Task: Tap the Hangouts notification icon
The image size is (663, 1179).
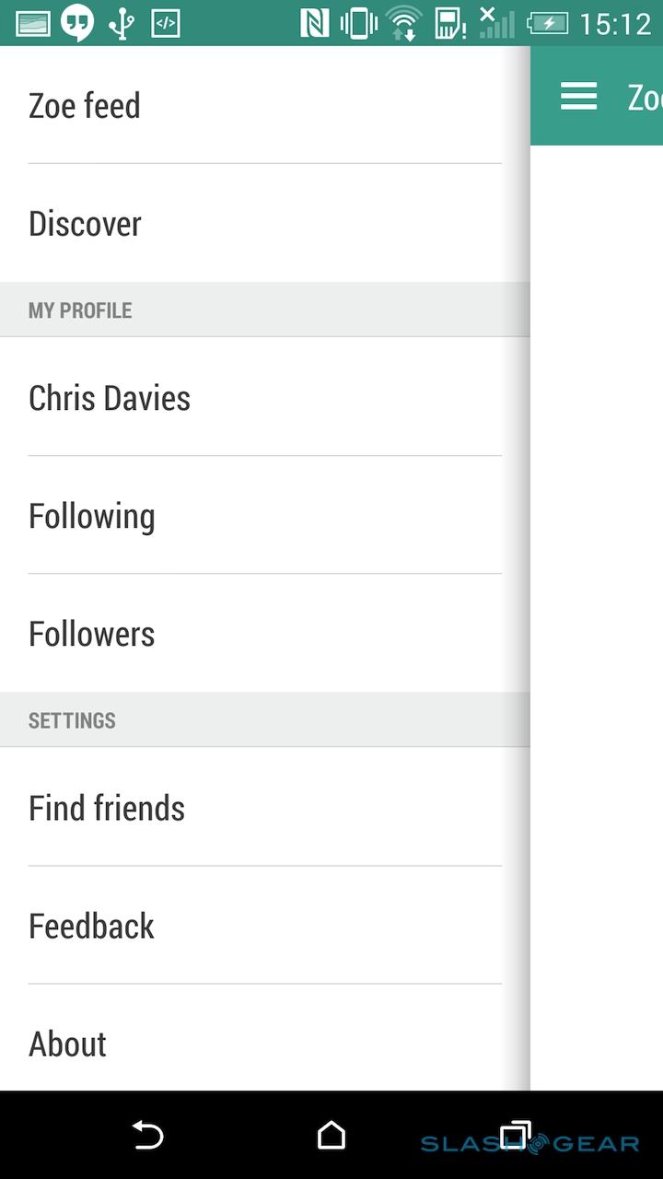Action: [77, 23]
